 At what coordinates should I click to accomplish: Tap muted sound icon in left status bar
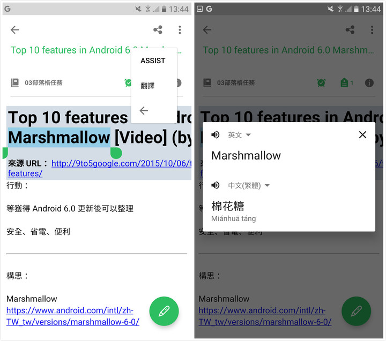pyautogui.click(x=138, y=9)
